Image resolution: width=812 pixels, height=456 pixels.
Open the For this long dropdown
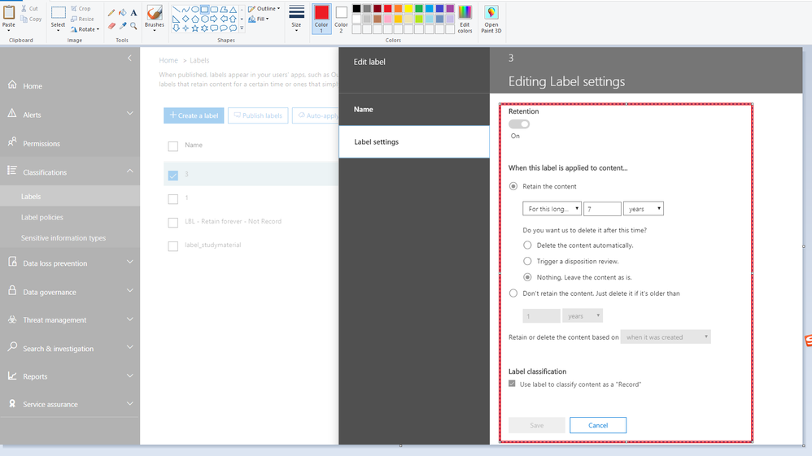click(x=552, y=209)
